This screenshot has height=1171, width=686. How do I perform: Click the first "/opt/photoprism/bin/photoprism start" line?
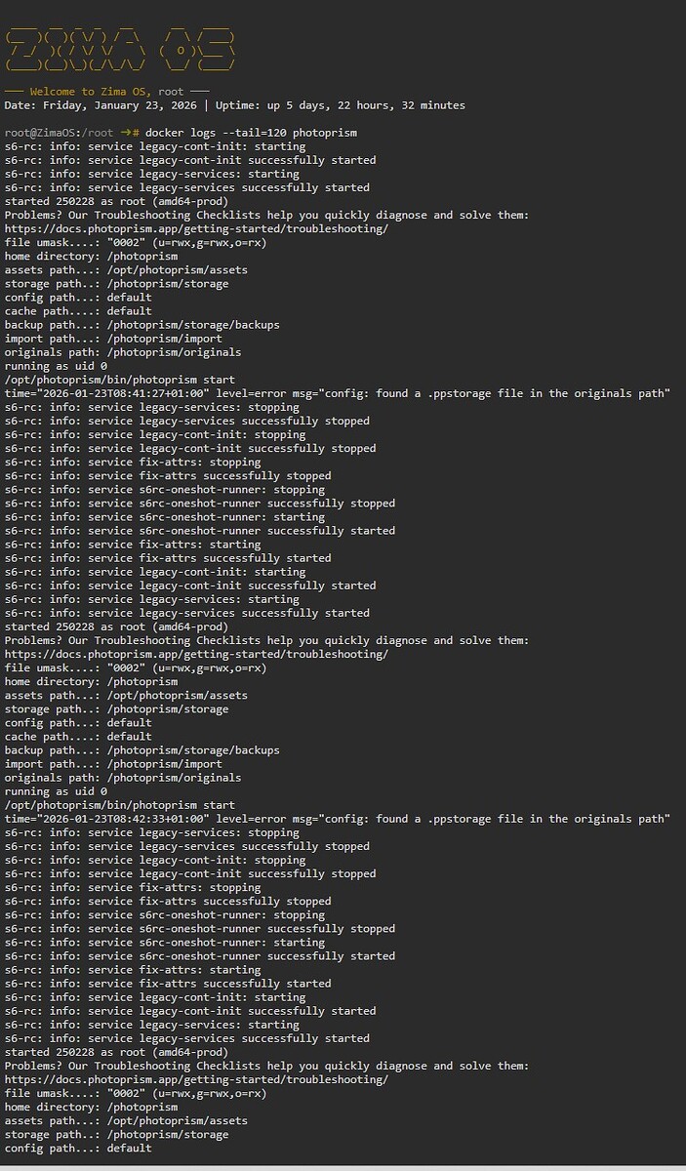pyautogui.click(x=119, y=380)
